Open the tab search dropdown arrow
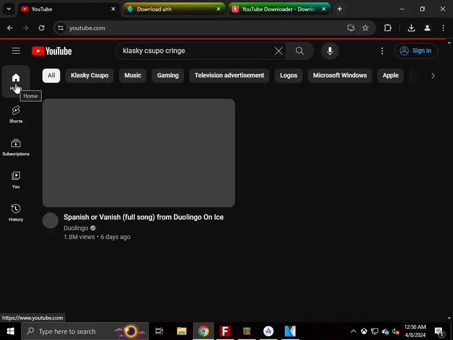Image resolution: width=453 pixels, height=340 pixels. point(9,9)
